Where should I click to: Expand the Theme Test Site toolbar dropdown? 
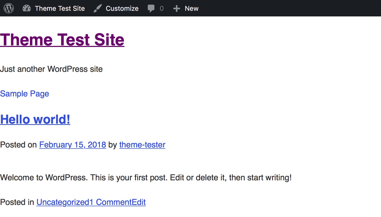coord(54,8)
